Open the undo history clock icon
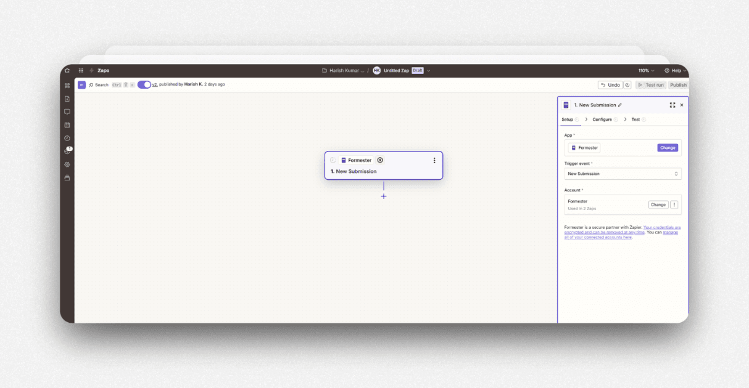This screenshot has width=749, height=388. click(627, 85)
